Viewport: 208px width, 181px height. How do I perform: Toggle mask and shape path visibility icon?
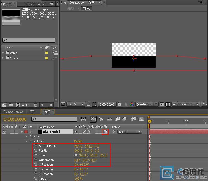(x=94, y=104)
